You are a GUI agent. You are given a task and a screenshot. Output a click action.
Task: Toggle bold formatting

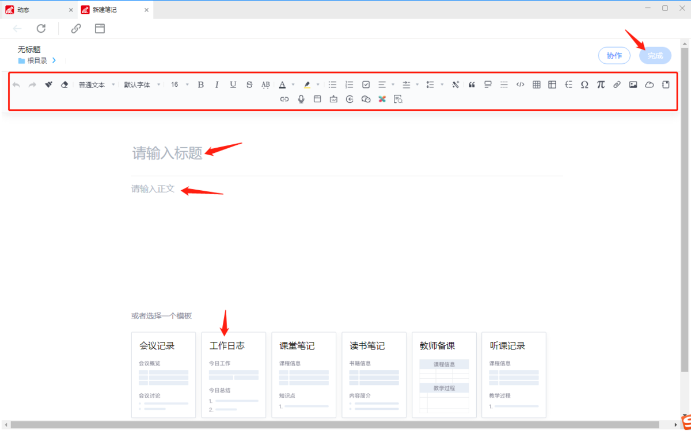(200, 84)
